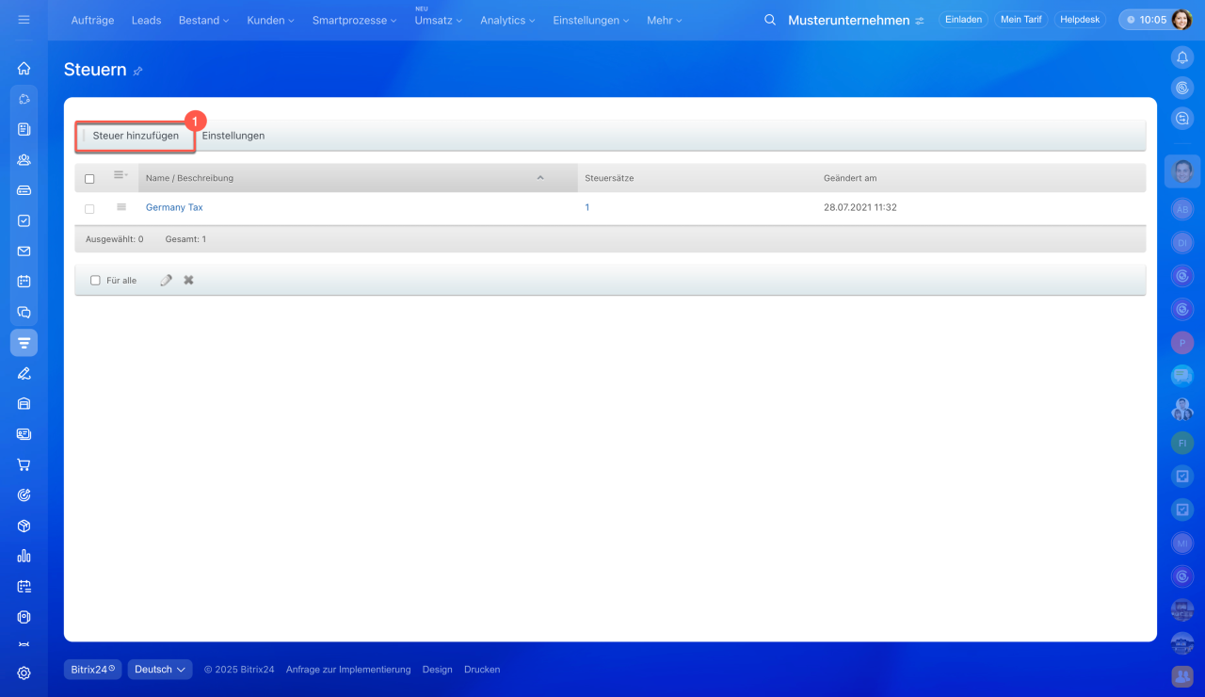This screenshot has width=1205, height=697.
Task: Click the Bitrix24 button in the footer
Action: point(93,670)
